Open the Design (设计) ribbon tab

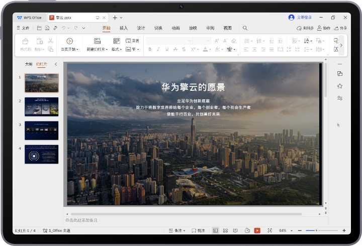[x=141, y=28]
